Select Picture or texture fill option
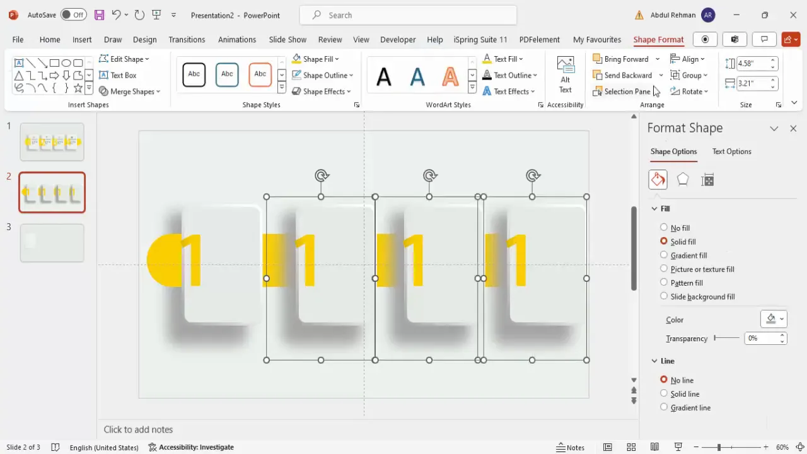Image resolution: width=807 pixels, height=454 pixels. pos(664,269)
